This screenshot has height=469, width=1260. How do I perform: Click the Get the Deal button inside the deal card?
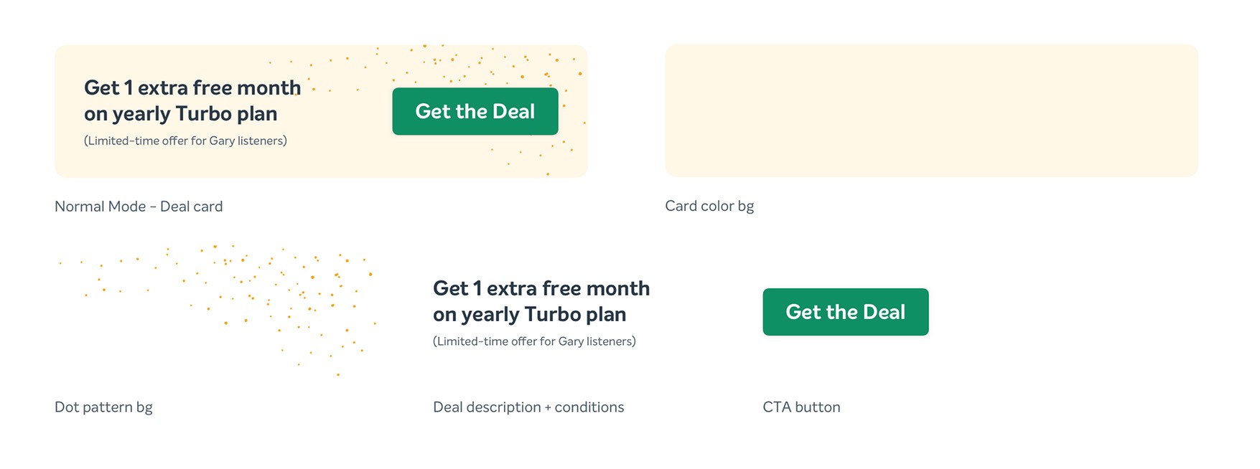coord(475,111)
